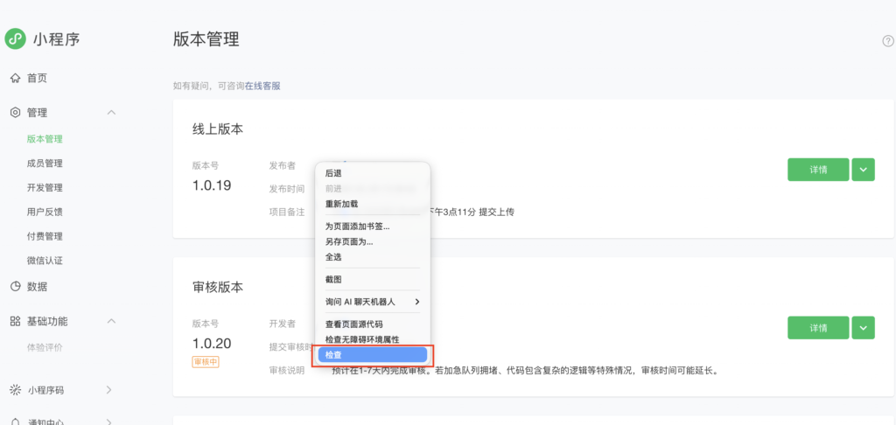896x425 pixels.
Task: Expand the 小程序码 sidebar chevron
Action: pos(108,389)
